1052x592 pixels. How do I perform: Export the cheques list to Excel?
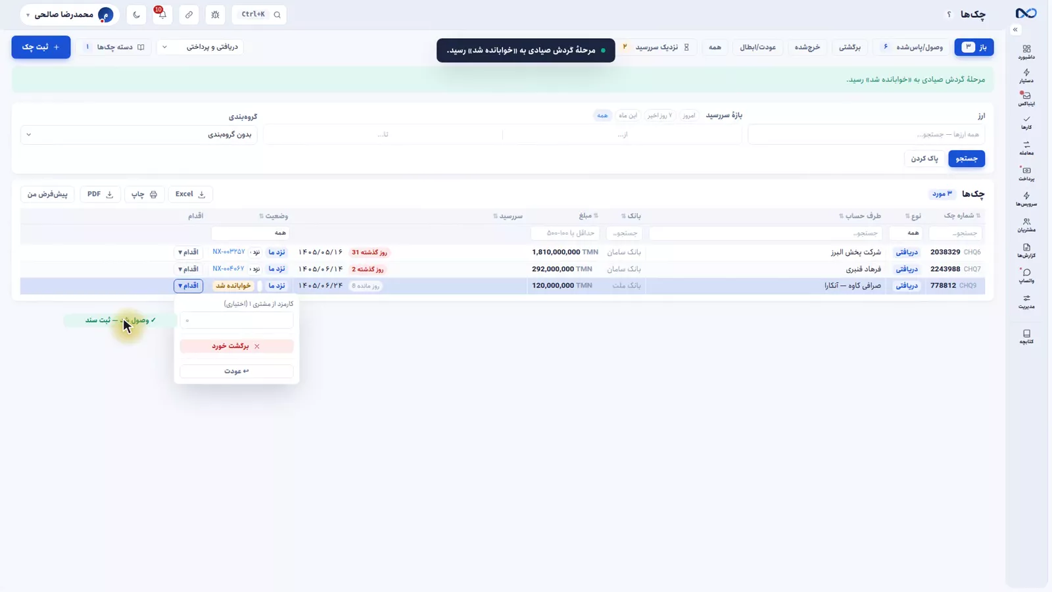(190, 194)
